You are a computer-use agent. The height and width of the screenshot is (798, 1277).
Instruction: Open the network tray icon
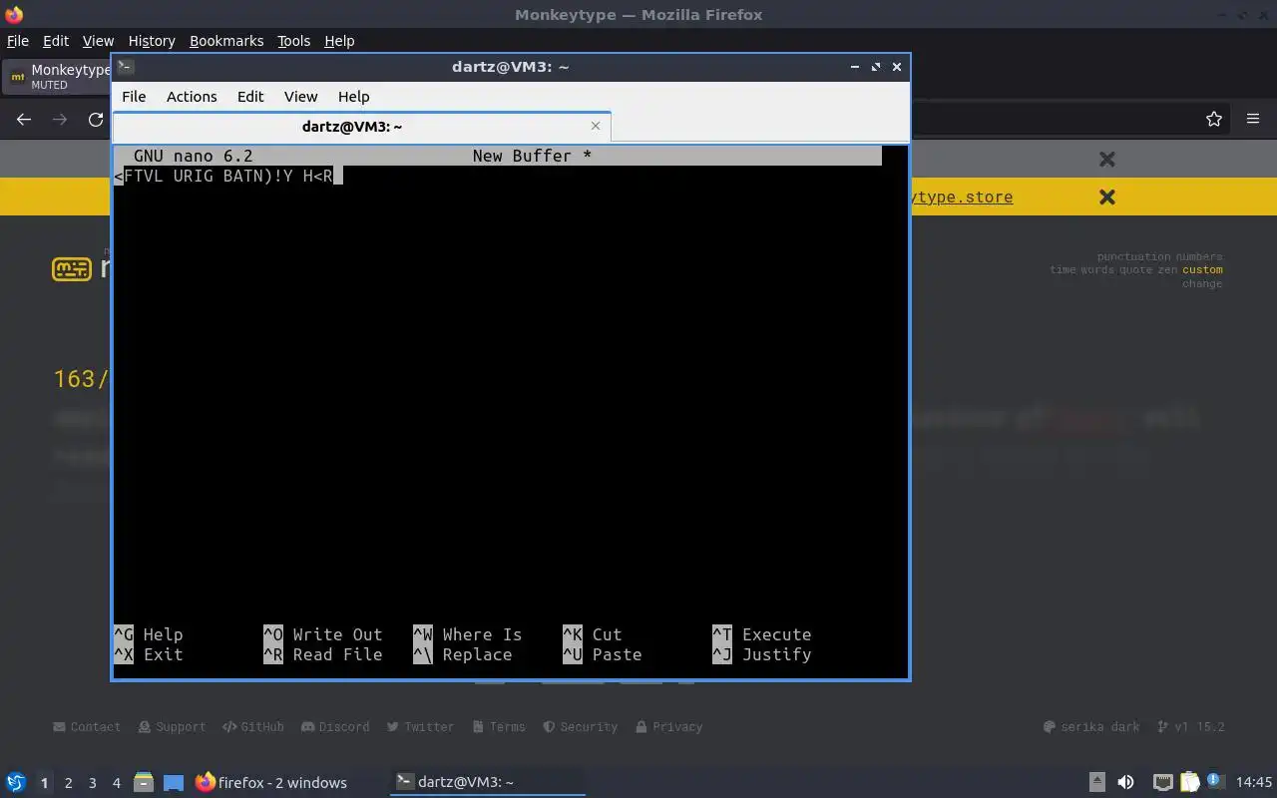coord(1162,782)
